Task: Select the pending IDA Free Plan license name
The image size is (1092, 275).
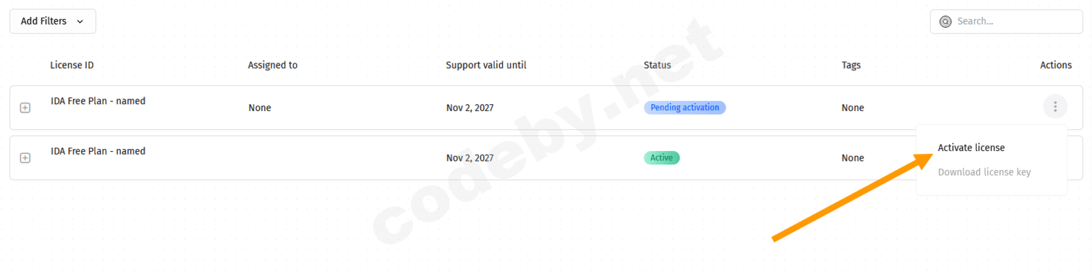Action: [98, 101]
